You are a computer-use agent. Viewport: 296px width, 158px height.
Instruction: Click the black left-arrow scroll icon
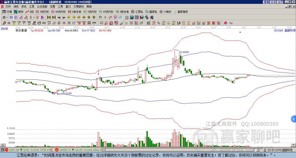[x=59, y=18]
